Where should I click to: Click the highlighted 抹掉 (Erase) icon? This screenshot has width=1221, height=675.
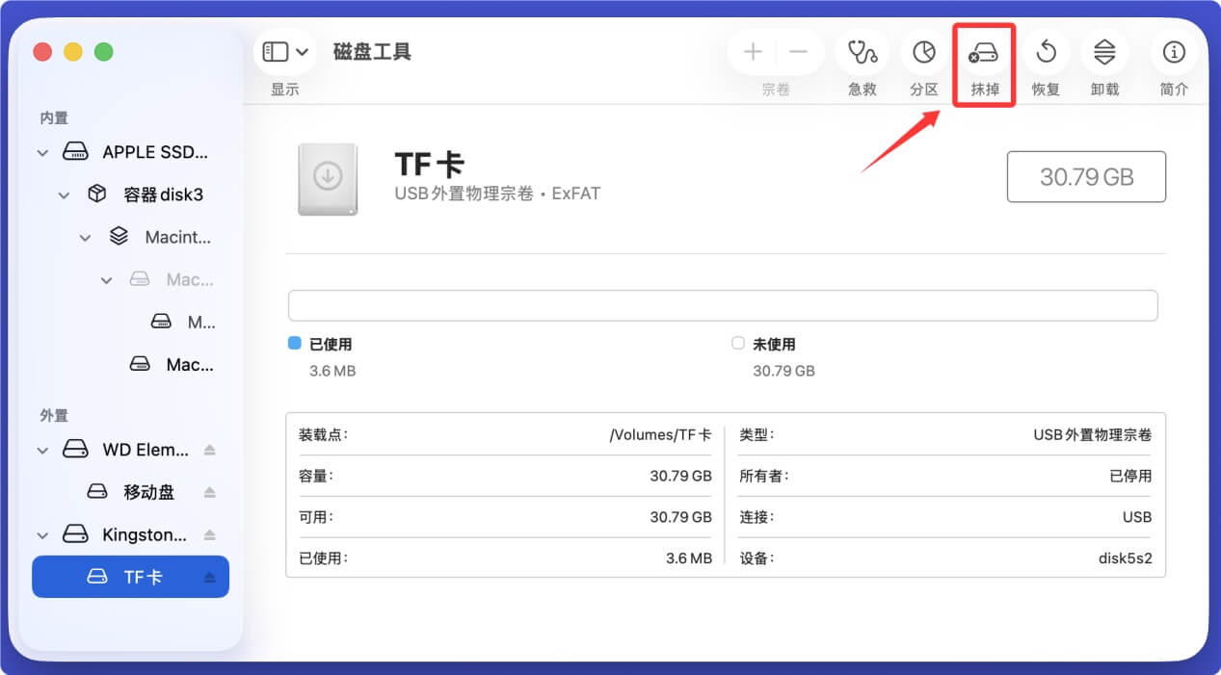[x=984, y=53]
